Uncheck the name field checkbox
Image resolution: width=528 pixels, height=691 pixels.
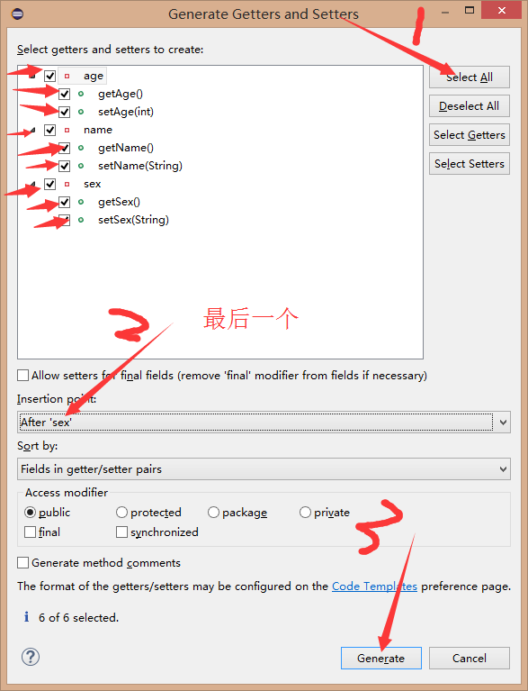(x=49, y=130)
